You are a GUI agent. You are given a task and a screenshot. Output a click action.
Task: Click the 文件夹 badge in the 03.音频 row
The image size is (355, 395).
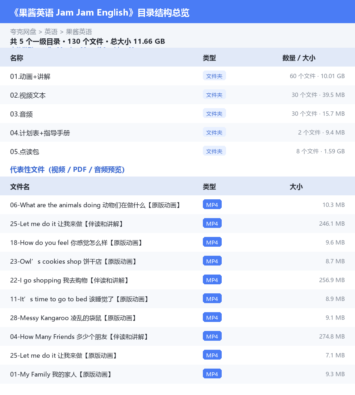tap(214, 114)
